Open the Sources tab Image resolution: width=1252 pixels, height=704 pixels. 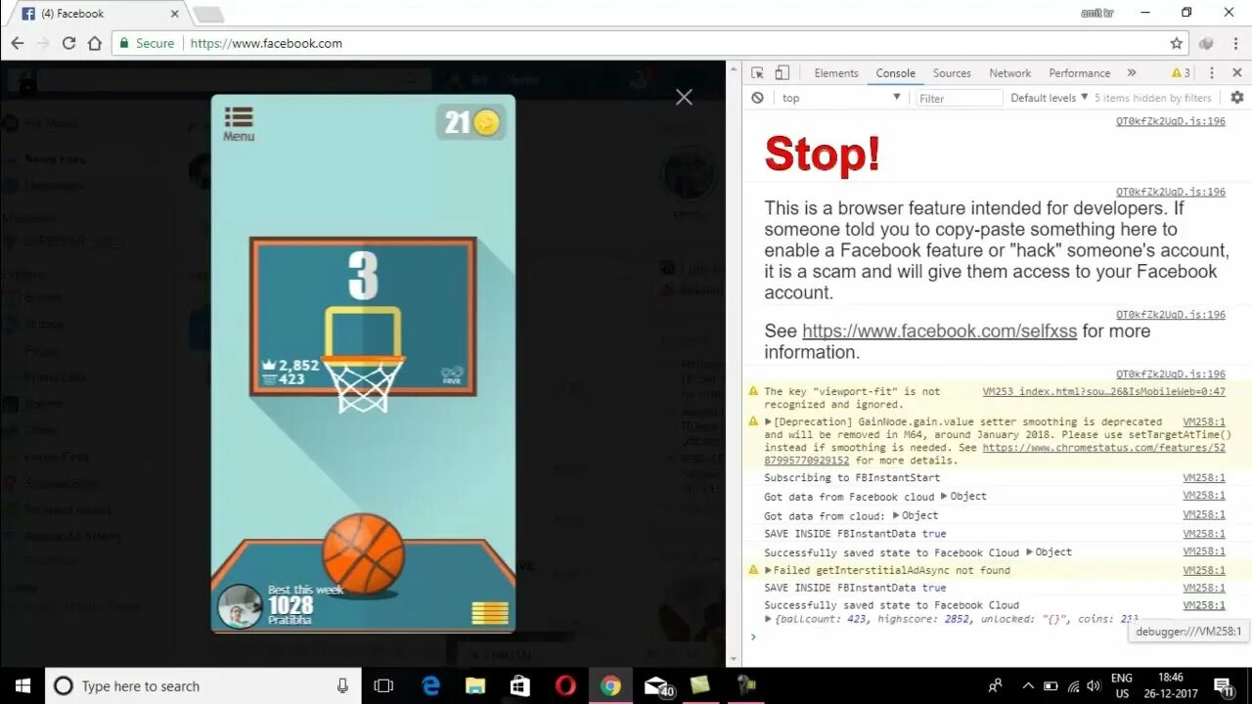click(x=952, y=73)
